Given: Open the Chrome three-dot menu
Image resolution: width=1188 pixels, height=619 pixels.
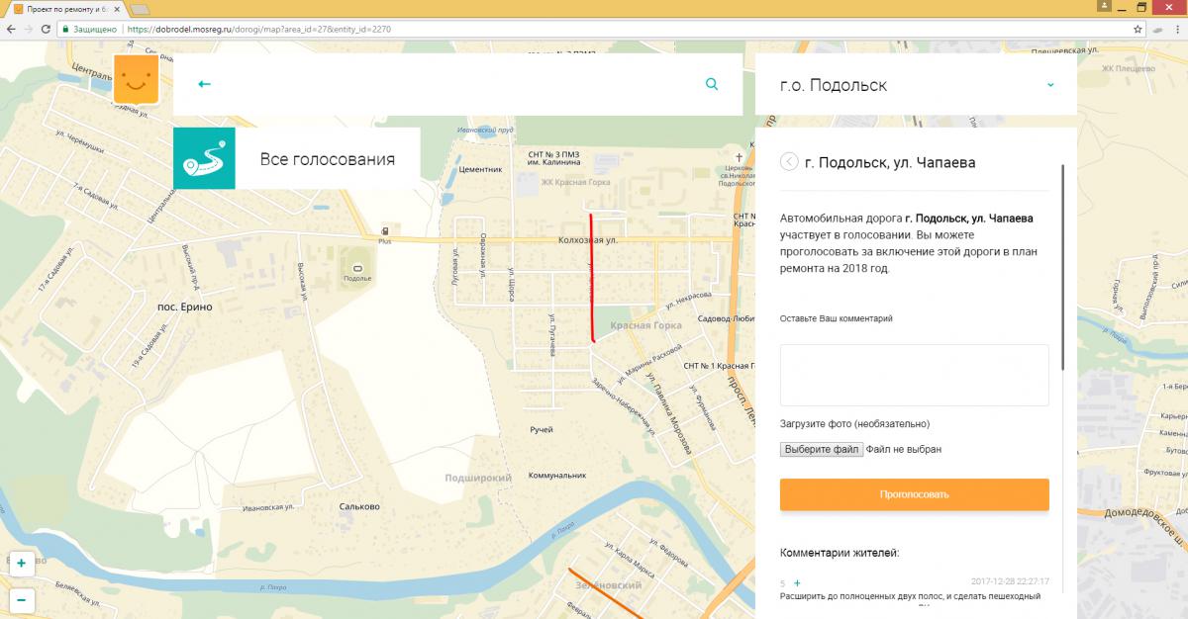Looking at the screenshot, I should pyautogui.click(x=1174, y=30).
